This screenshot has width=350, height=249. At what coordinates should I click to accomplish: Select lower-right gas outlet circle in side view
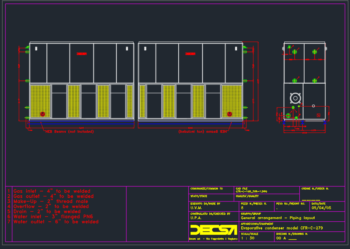[x=315, y=81]
